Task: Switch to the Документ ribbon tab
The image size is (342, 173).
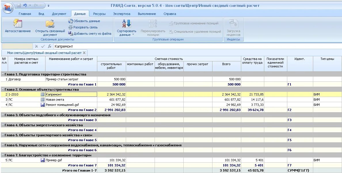Action: (x=59, y=14)
